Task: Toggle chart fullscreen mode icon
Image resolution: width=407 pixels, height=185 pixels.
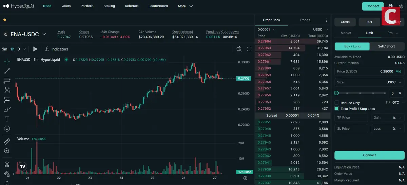Action: click(x=249, y=49)
